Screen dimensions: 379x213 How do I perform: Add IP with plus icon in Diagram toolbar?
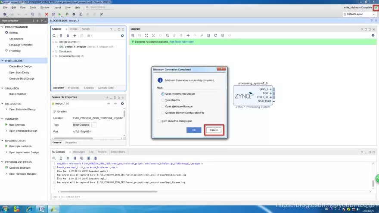pyautogui.click(x=188, y=35)
